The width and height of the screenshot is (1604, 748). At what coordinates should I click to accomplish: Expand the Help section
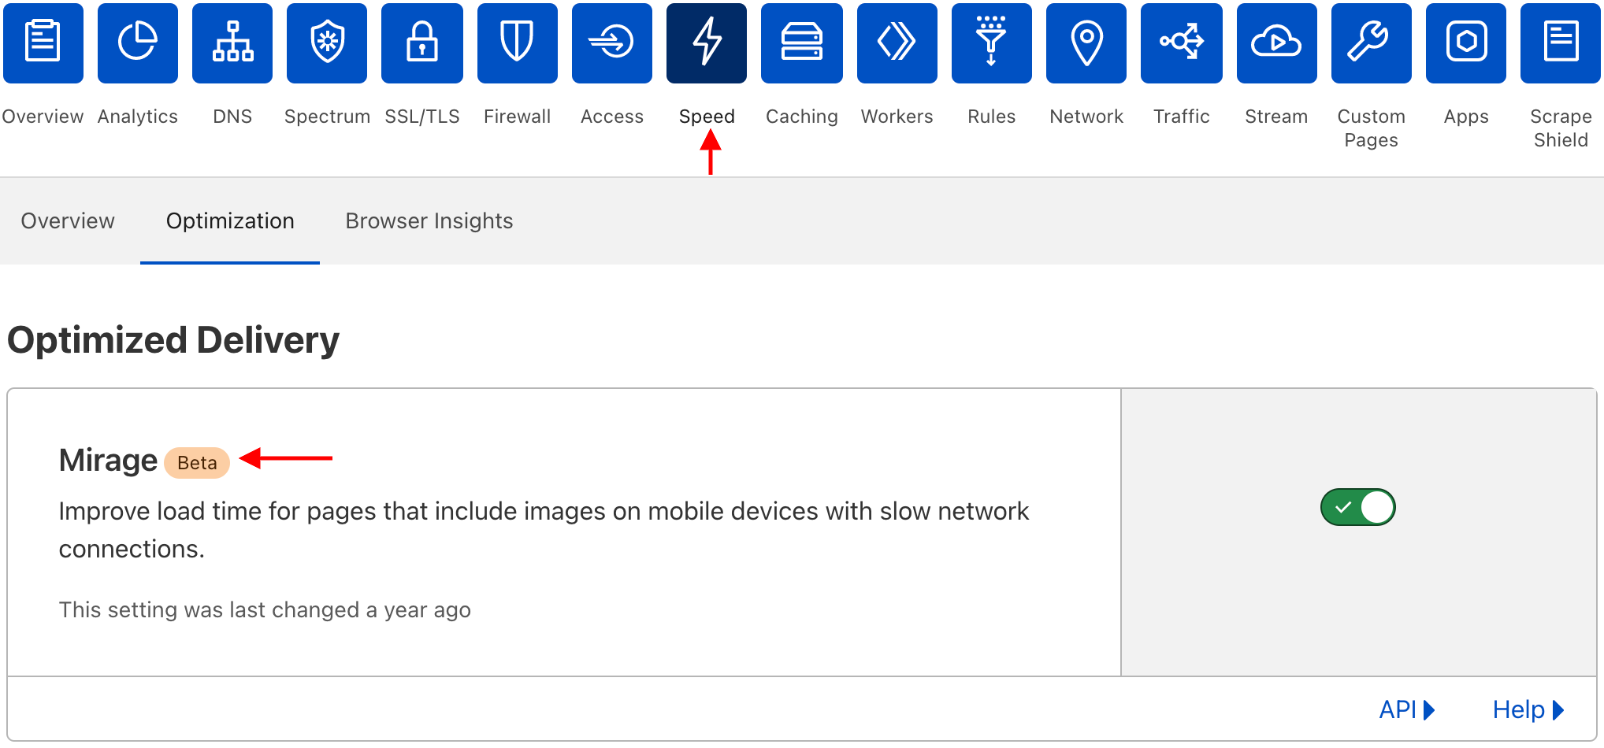(1527, 709)
